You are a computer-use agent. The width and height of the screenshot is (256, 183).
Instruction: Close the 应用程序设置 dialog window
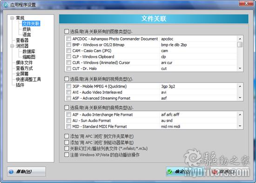click(x=246, y=3)
